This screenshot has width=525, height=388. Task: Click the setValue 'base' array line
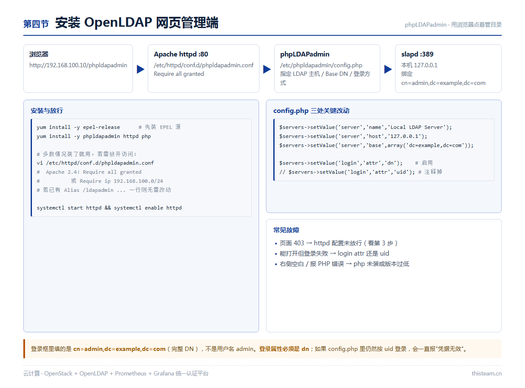coord(376,145)
